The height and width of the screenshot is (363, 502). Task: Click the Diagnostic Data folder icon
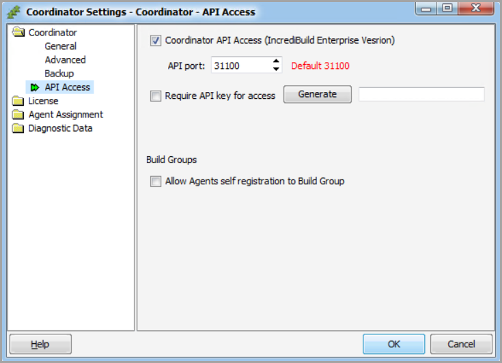pyautogui.click(x=18, y=128)
